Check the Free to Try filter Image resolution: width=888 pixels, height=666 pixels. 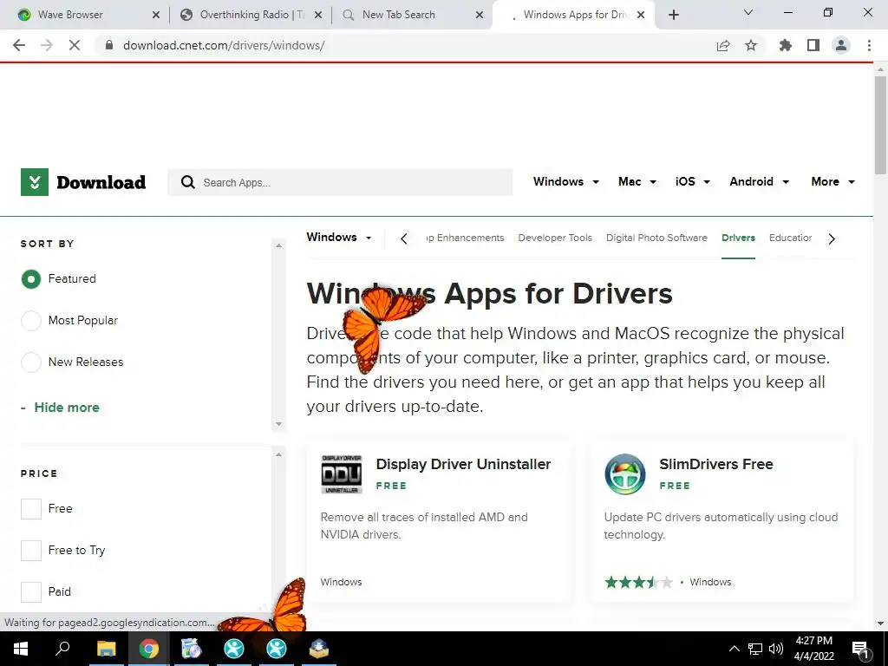31,550
